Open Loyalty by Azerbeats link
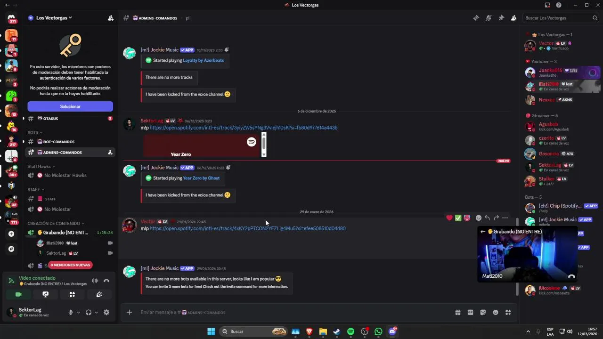 pos(203,60)
